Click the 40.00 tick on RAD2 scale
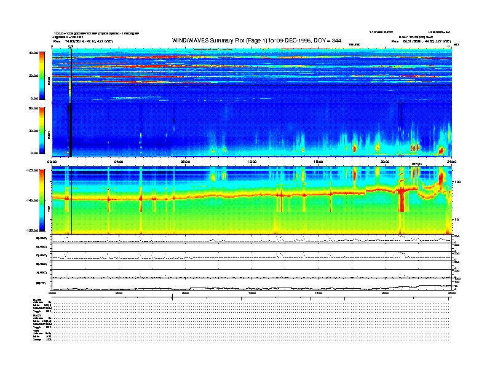Image resolution: width=487 pixels, height=376 pixels. (33, 53)
